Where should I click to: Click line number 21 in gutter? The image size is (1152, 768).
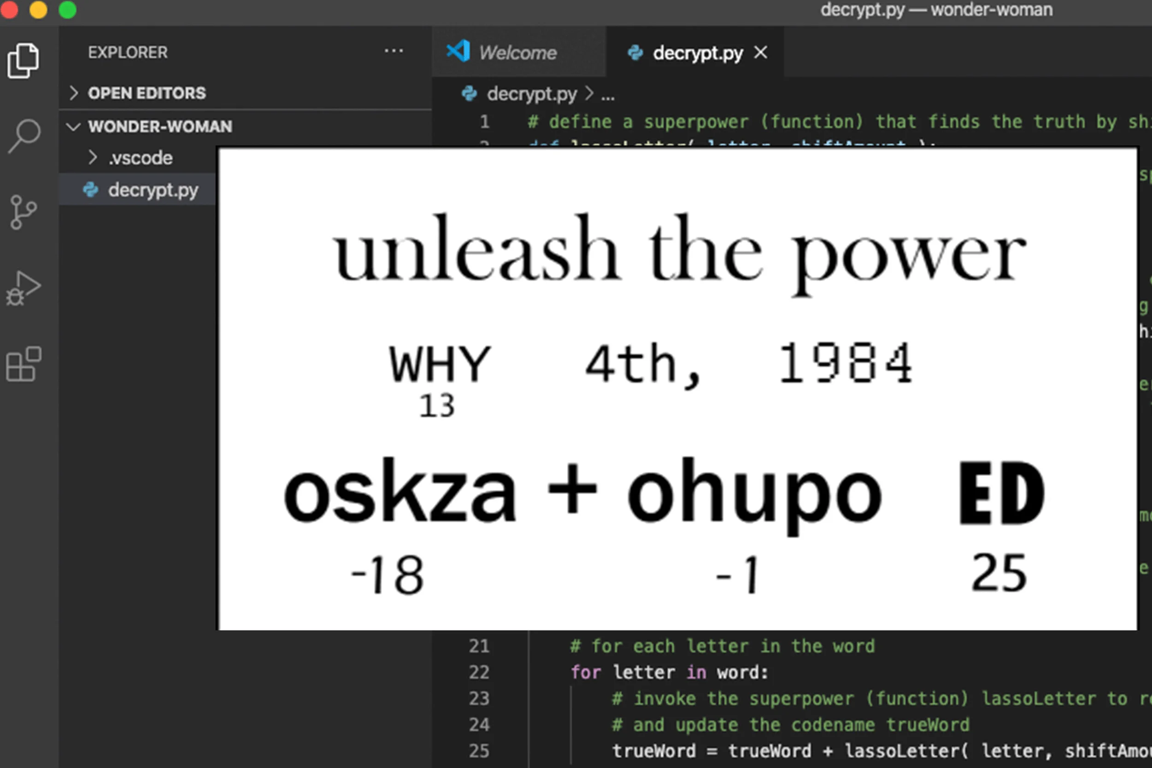[x=479, y=646]
